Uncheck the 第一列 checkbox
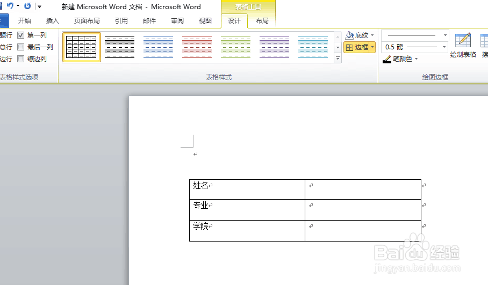488x285 pixels. tap(21, 35)
